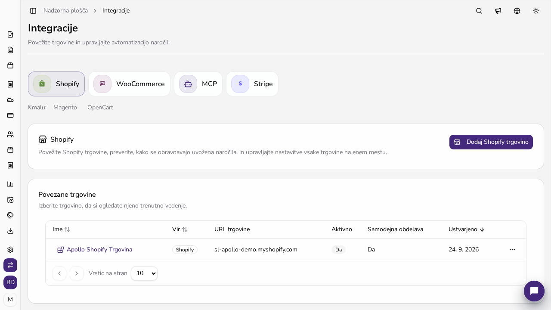Open the Vrstic na stran dropdown

pyautogui.click(x=144, y=273)
